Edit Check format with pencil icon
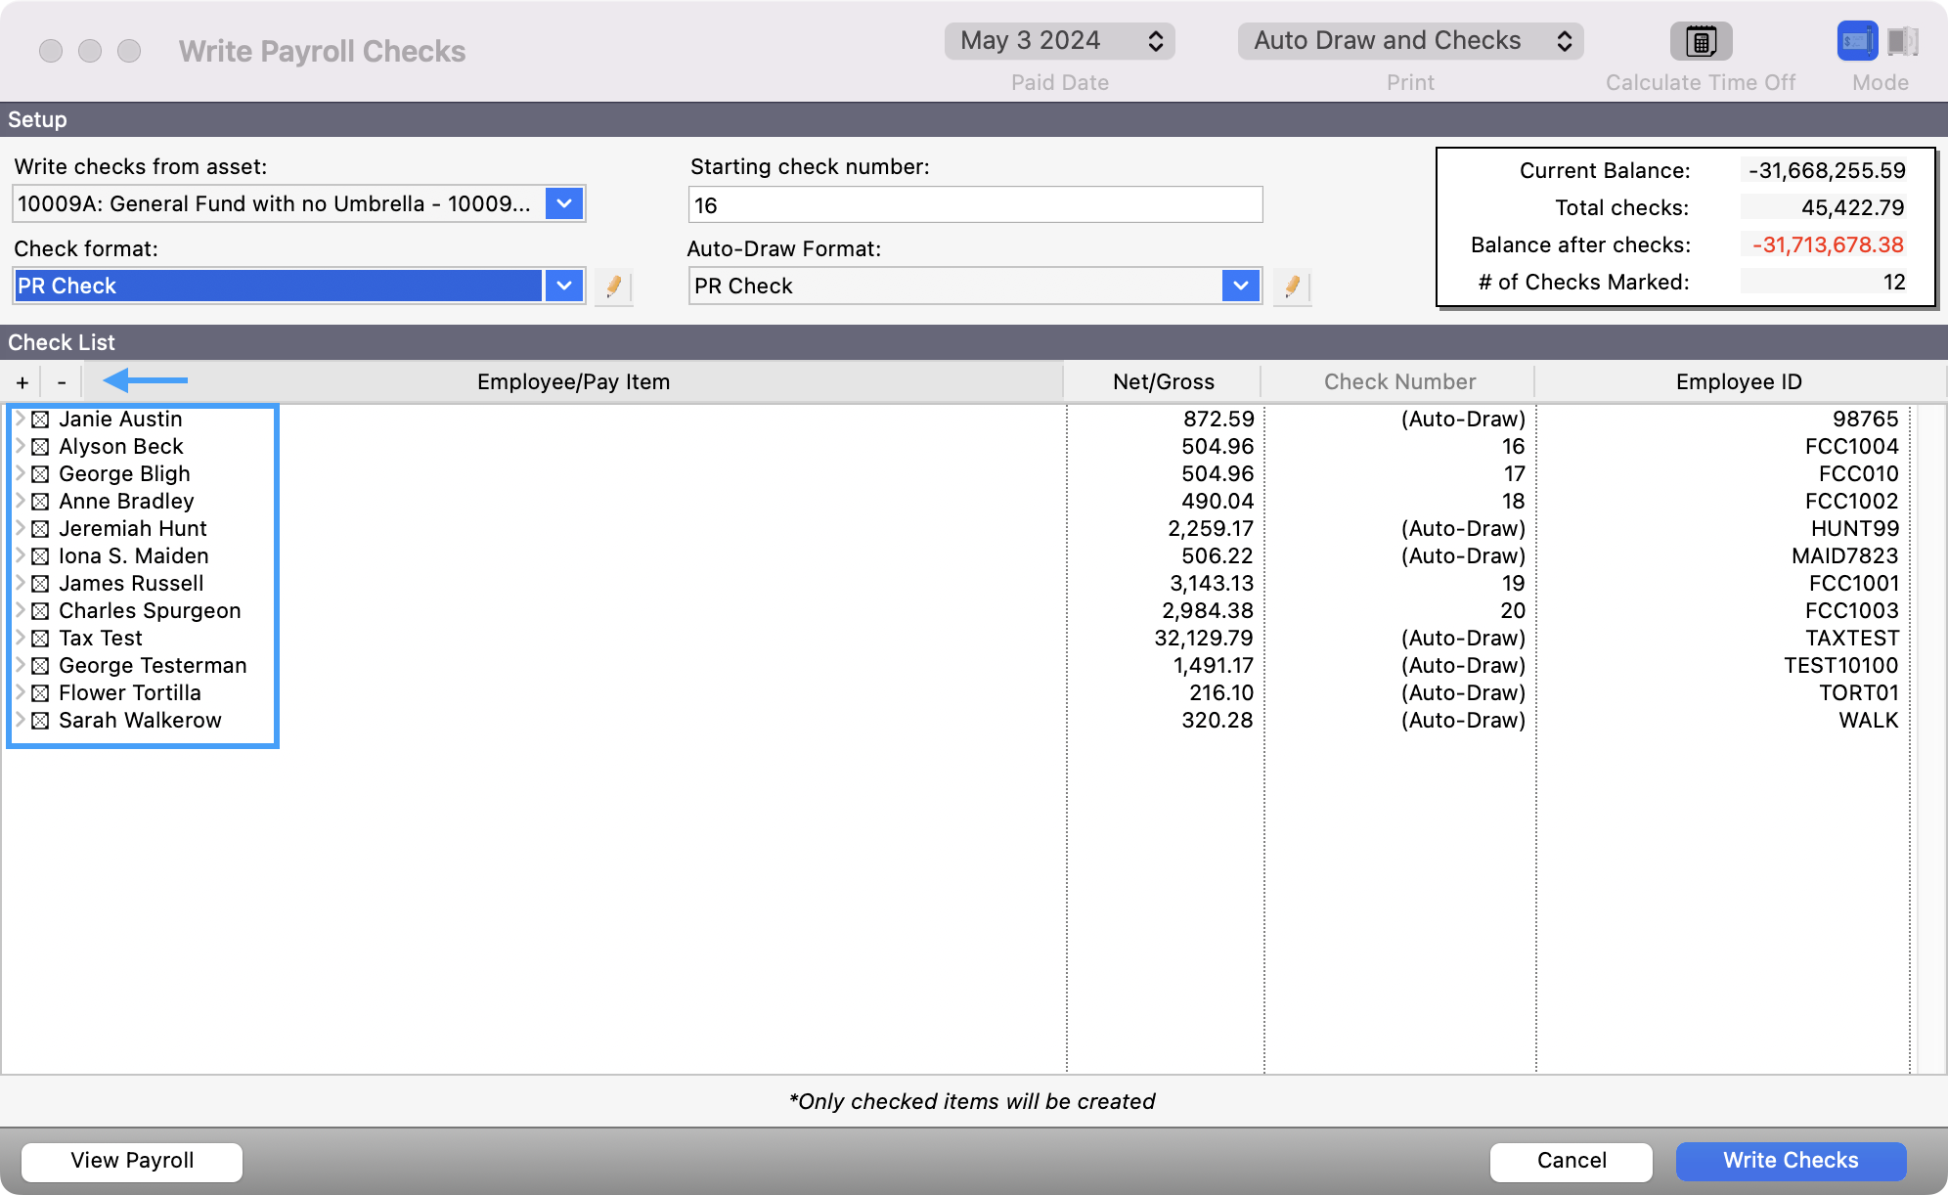This screenshot has width=1948, height=1195. pyautogui.click(x=613, y=287)
